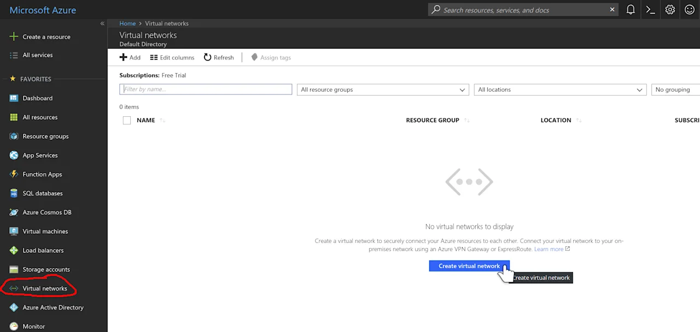
Task: Open the notifications bell icon
Action: click(631, 10)
